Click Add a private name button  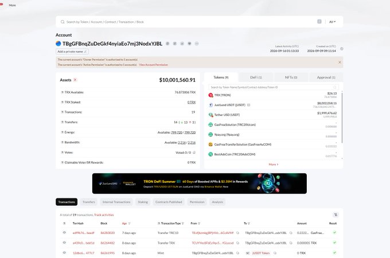click(72, 52)
